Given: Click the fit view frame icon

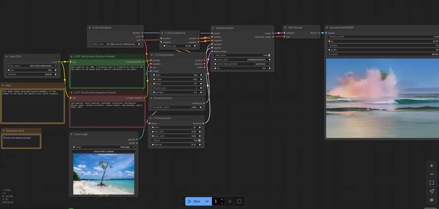Looking at the screenshot, I should (431, 183).
